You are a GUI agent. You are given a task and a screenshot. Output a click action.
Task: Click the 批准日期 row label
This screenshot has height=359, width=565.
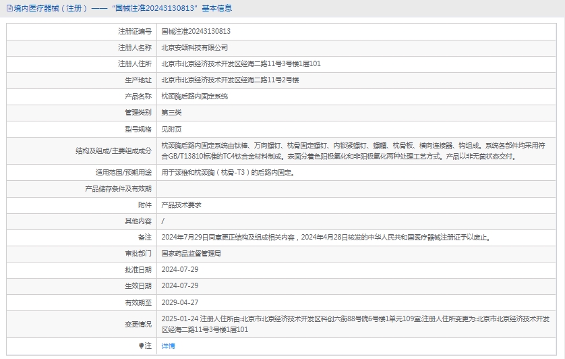(138, 270)
